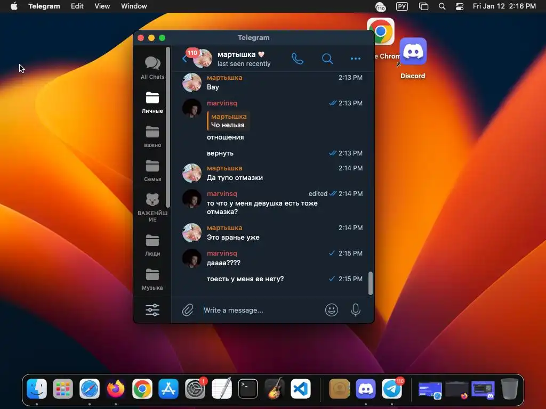Viewport: 546px width, 409px height.
Task: Open the важно folder
Action: (x=152, y=137)
